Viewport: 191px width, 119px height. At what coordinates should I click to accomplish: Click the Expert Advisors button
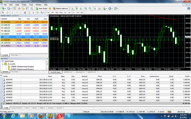61,9
